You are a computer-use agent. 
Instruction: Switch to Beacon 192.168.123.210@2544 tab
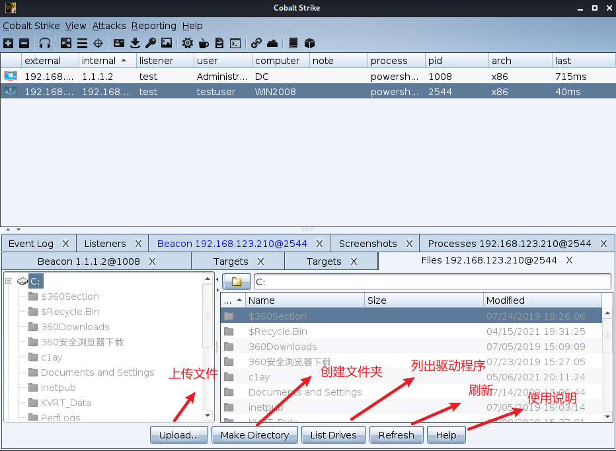click(x=232, y=244)
